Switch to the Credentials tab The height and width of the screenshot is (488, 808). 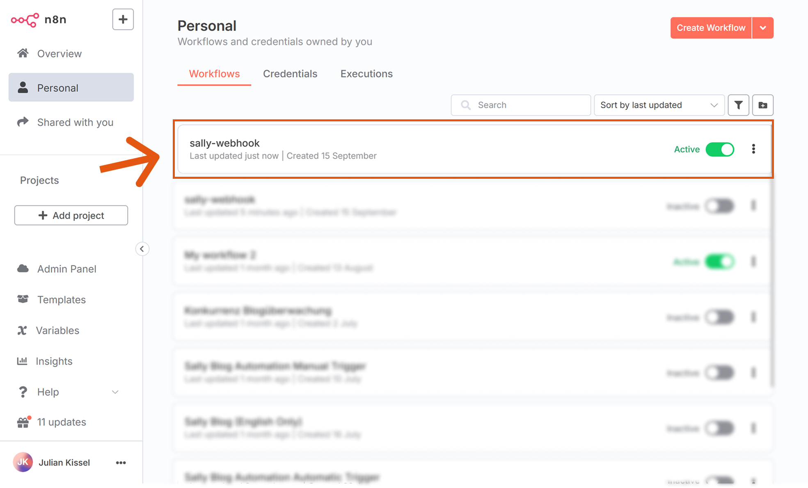coord(290,74)
